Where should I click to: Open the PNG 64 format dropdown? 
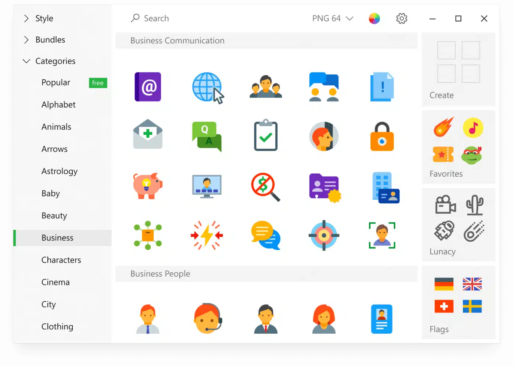(333, 18)
